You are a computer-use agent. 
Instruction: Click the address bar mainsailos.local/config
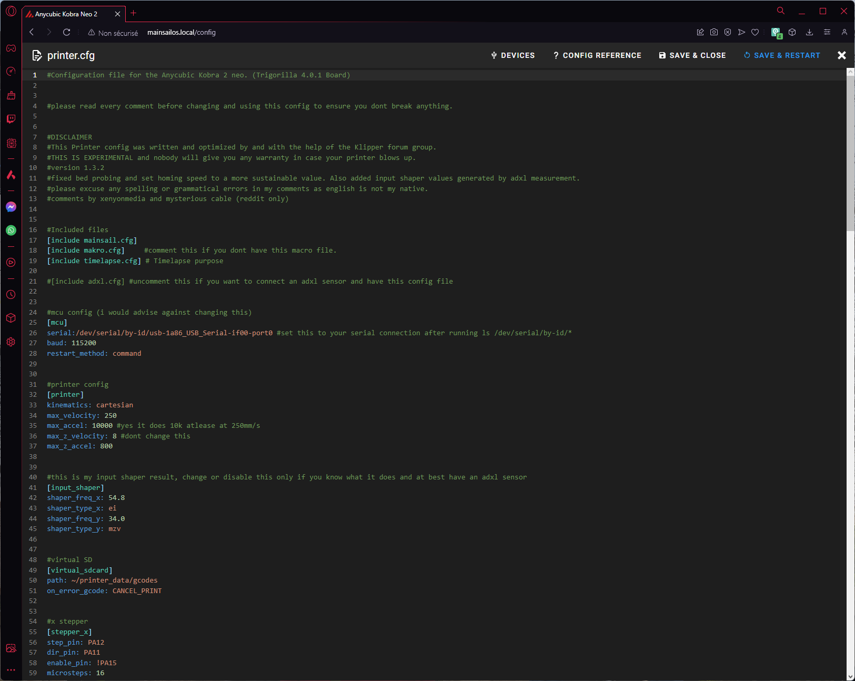click(182, 33)
